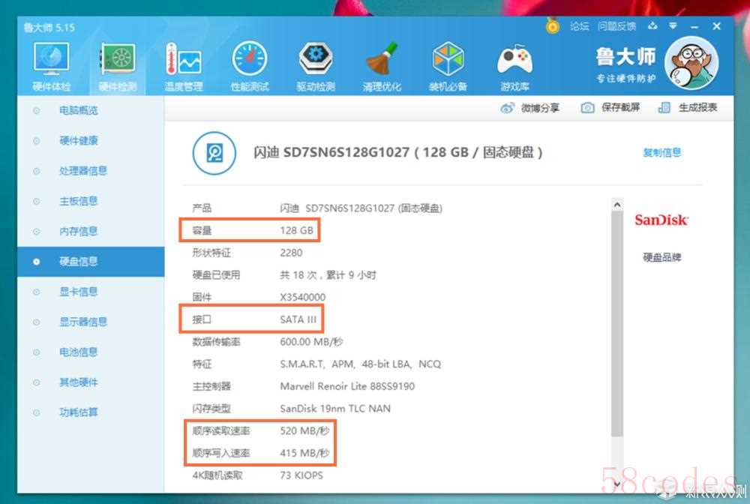Screen dimensions: 750x504
Task: Click the scrollbar up arrow in the disk details
Action: [x=617, y=205]
